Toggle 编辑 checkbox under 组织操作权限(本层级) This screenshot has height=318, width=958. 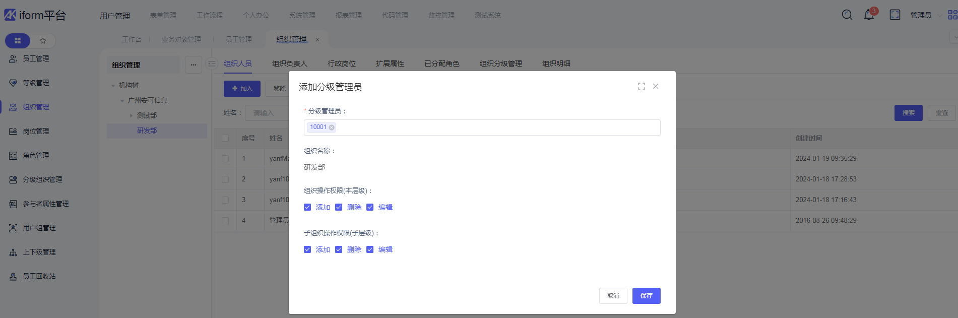point(370,207)
